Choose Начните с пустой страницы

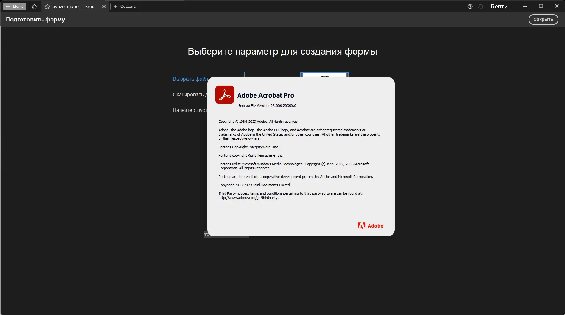coord(190,110)
